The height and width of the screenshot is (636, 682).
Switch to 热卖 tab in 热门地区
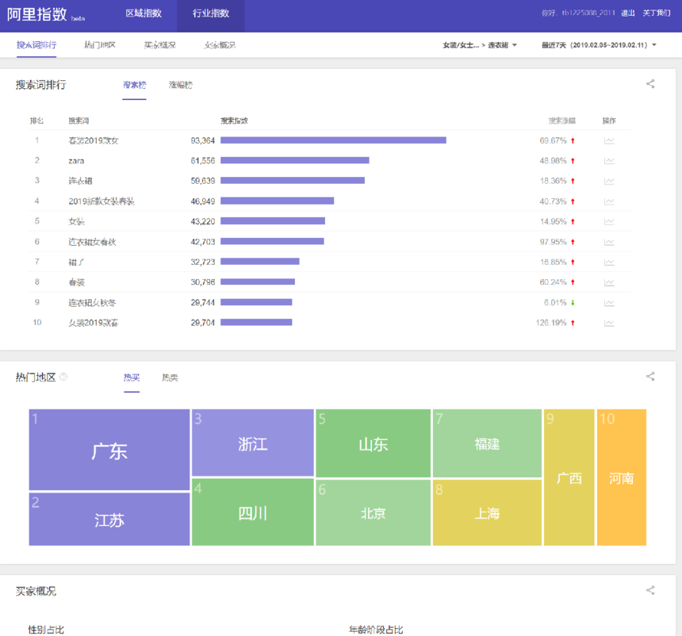[x=170, y=377]
